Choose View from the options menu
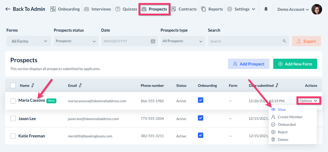This screenshot has height=152, width=328. pyautogui.click(x=282, y=110)
